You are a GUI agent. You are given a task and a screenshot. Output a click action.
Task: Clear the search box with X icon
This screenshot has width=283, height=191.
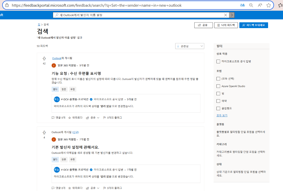click(x=226, y=15)
